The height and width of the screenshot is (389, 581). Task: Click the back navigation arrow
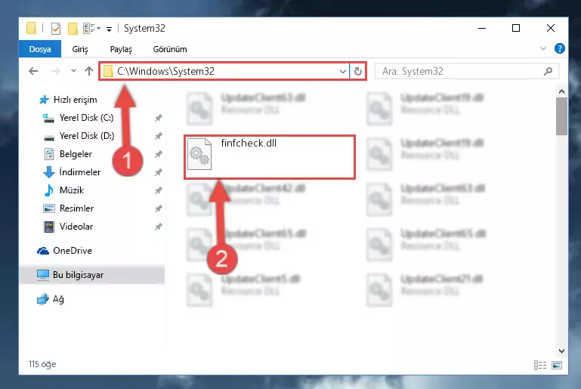[x=33, y=71]
